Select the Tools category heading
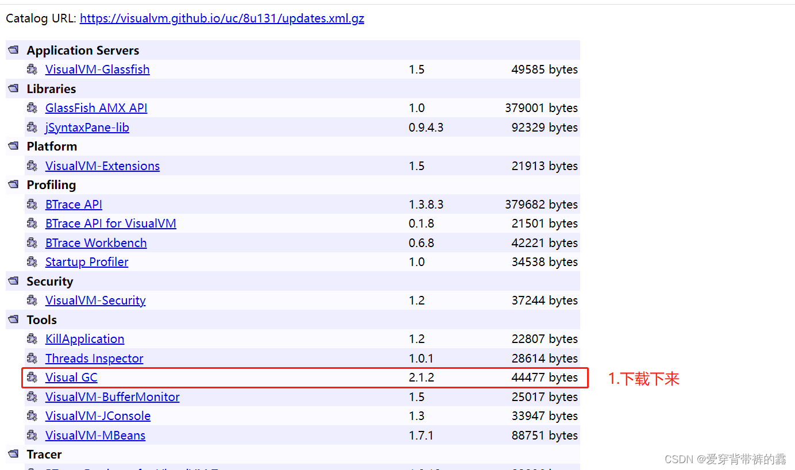 (41, 320)
